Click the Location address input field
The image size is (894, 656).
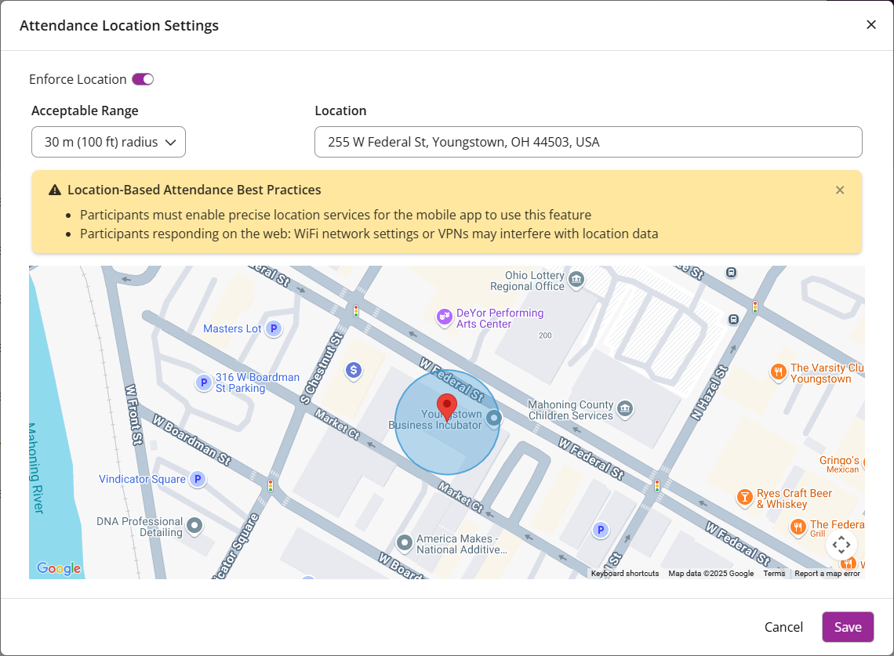[x=588, y=142]
